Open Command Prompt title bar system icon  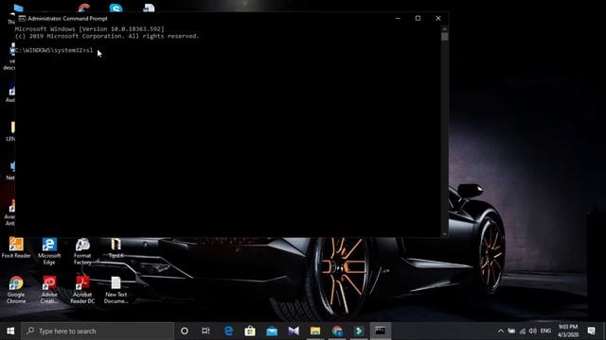[22, 18]
